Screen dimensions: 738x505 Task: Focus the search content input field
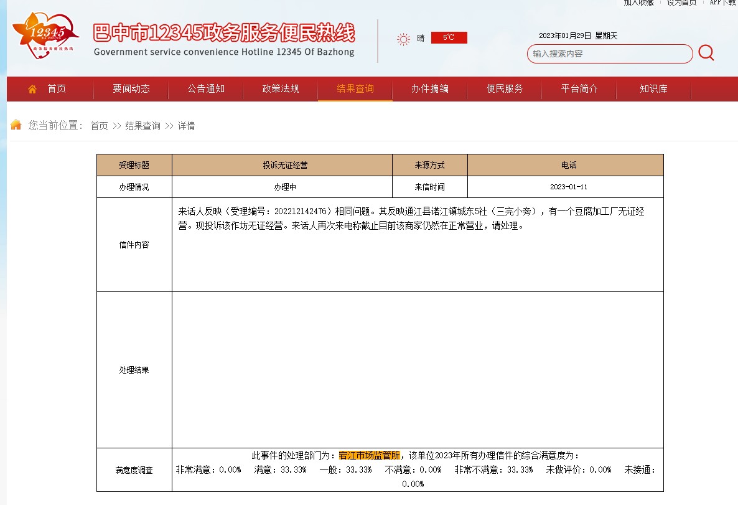point(610,54)
